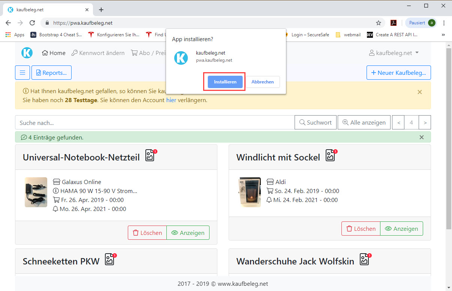Viewport: 452px width, 291px height.
Task: Click receipt image icon beside Schneeketten PKW
Action: [110, 260]
